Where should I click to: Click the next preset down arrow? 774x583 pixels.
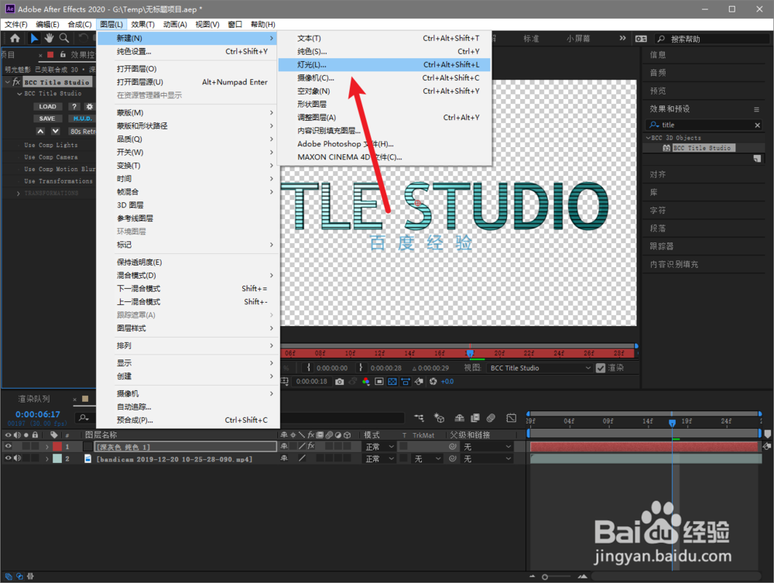point(55,132)
